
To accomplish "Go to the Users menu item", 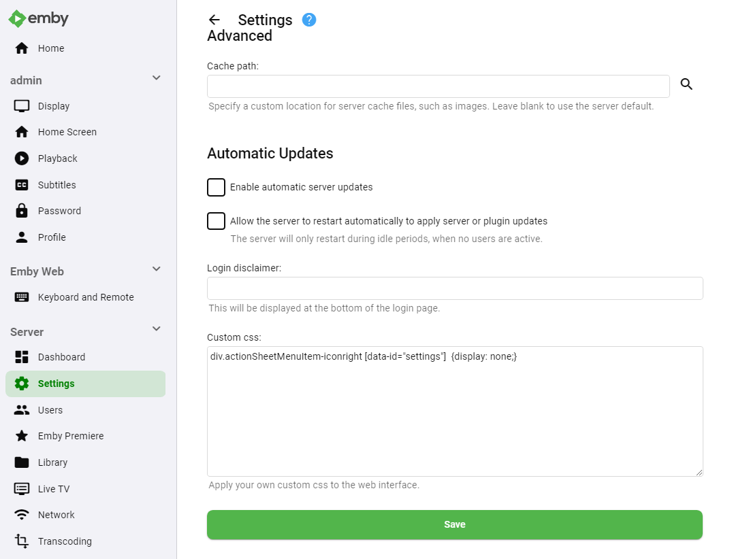I will coord(50,410).
